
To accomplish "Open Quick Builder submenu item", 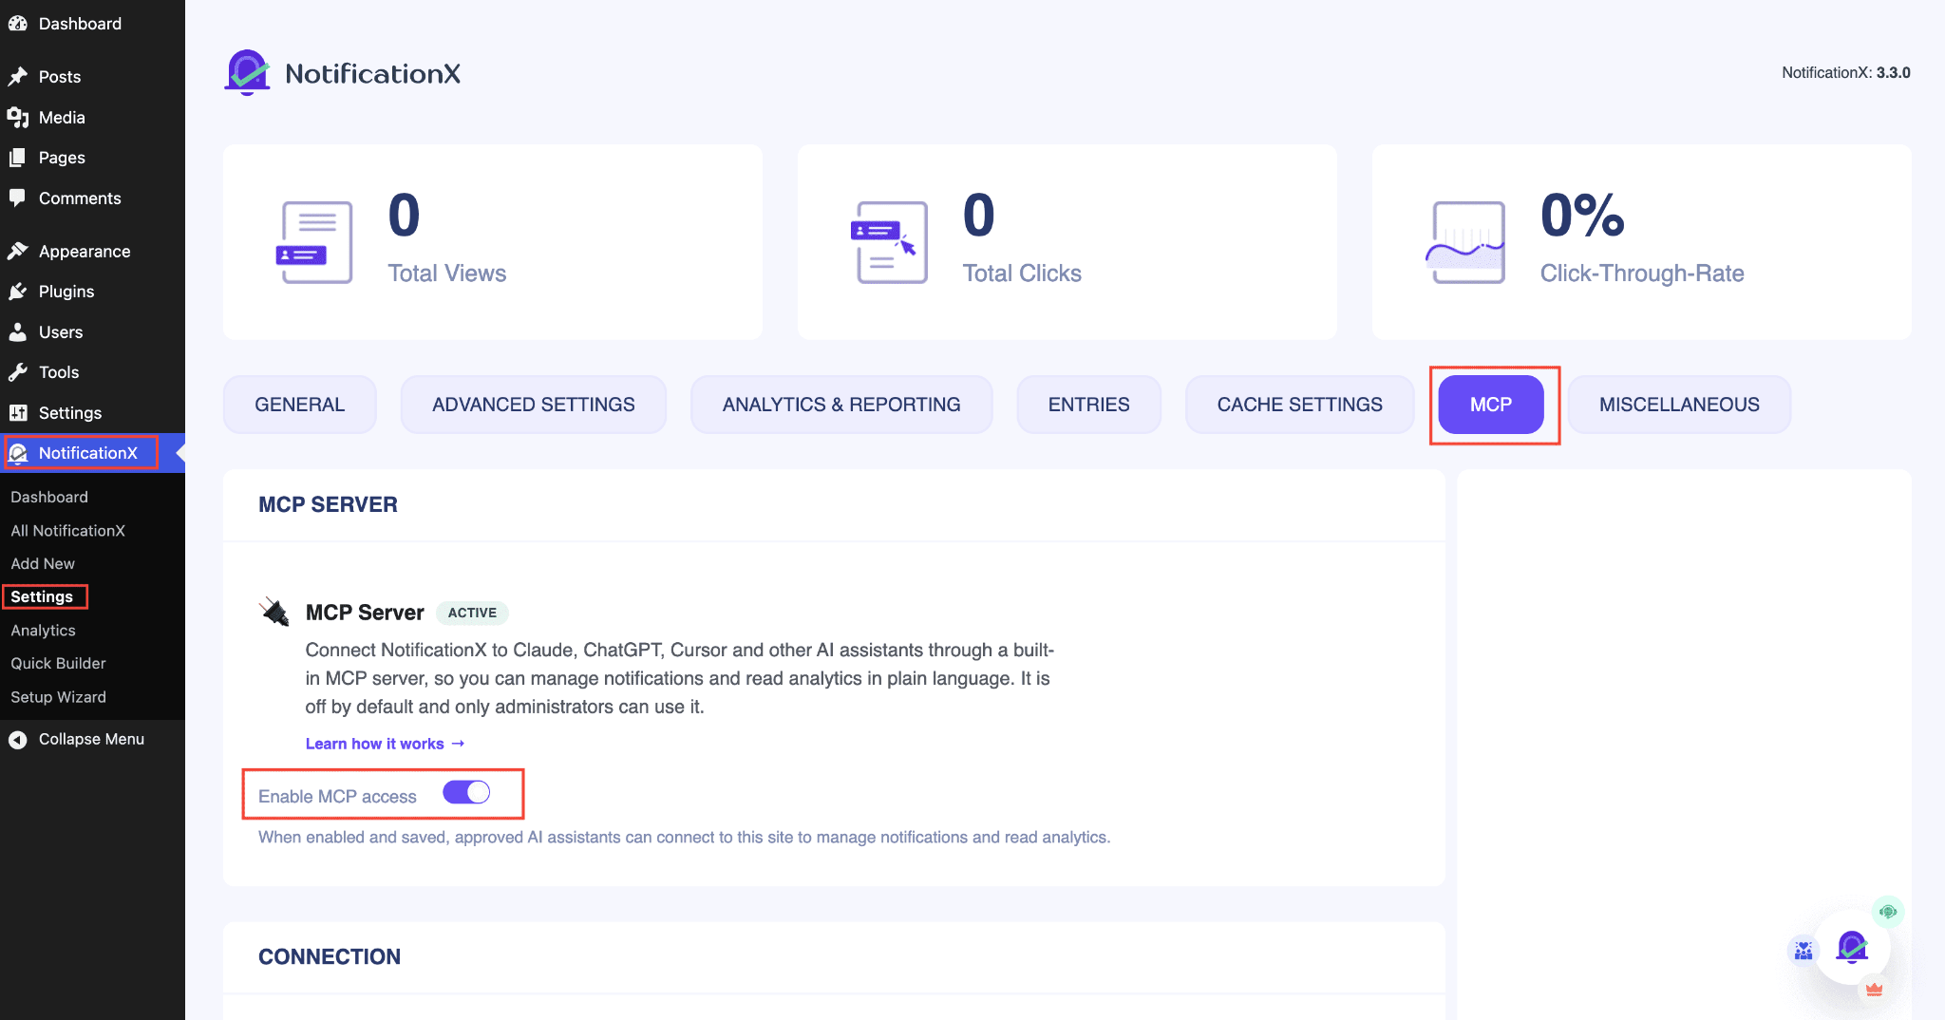I will [x=58, y=663].
